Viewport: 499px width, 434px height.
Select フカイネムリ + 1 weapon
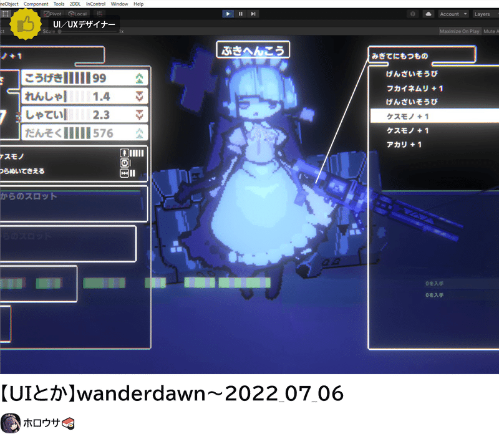(414, 88)
